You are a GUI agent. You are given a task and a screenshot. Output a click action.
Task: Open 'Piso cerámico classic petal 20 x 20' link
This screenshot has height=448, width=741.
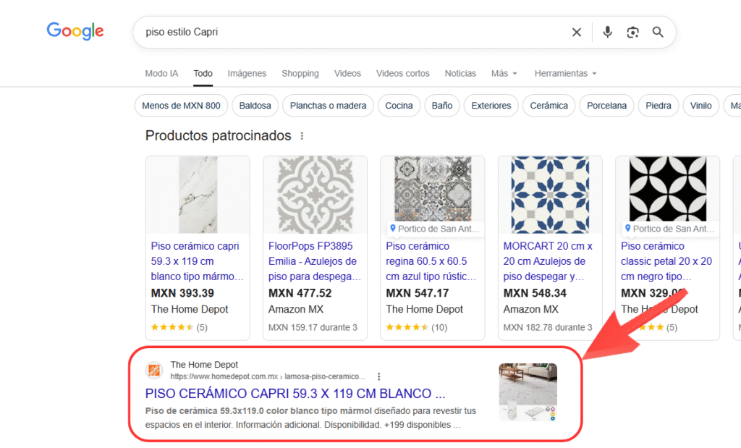tap(666, 261)
